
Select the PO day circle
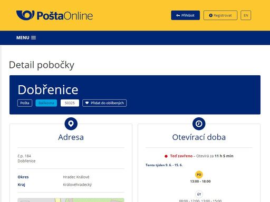point(199,175)
